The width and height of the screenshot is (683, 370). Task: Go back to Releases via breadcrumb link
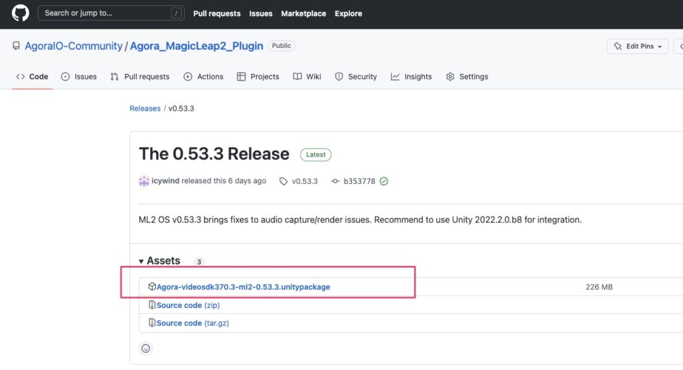[x=145, y=109]
